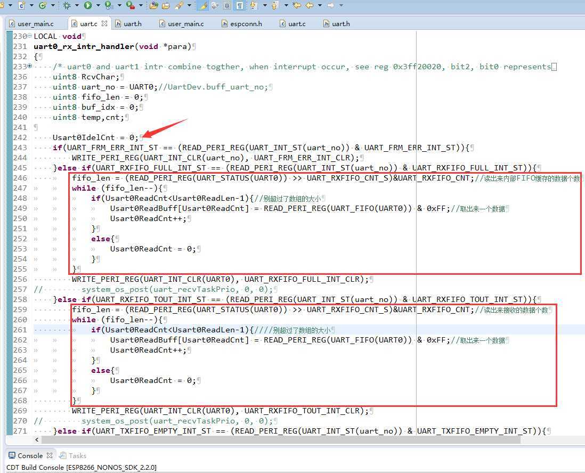
Task: Open the uart.h tab right of active uart.c
Action: coord(128,24)
